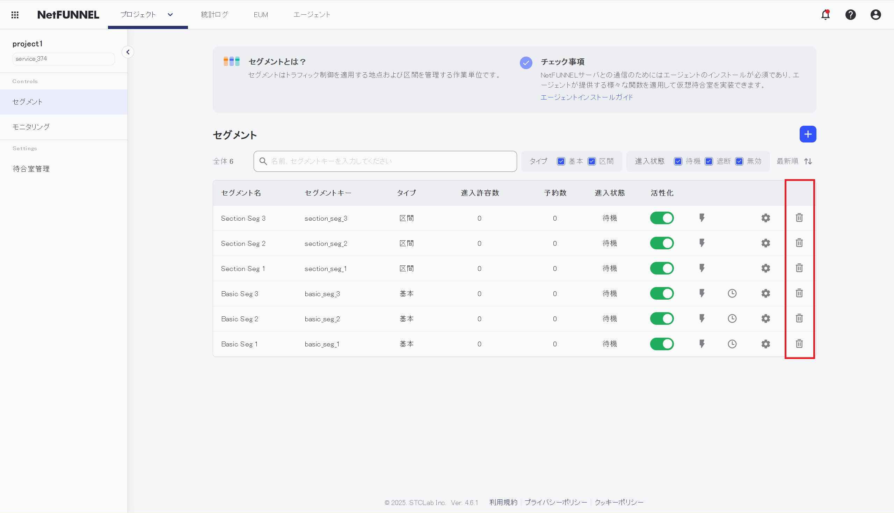This screenshot has width=894, height=513.
Task: Turn off the Basic Seg 1 activation toggle
Action: 661,344
